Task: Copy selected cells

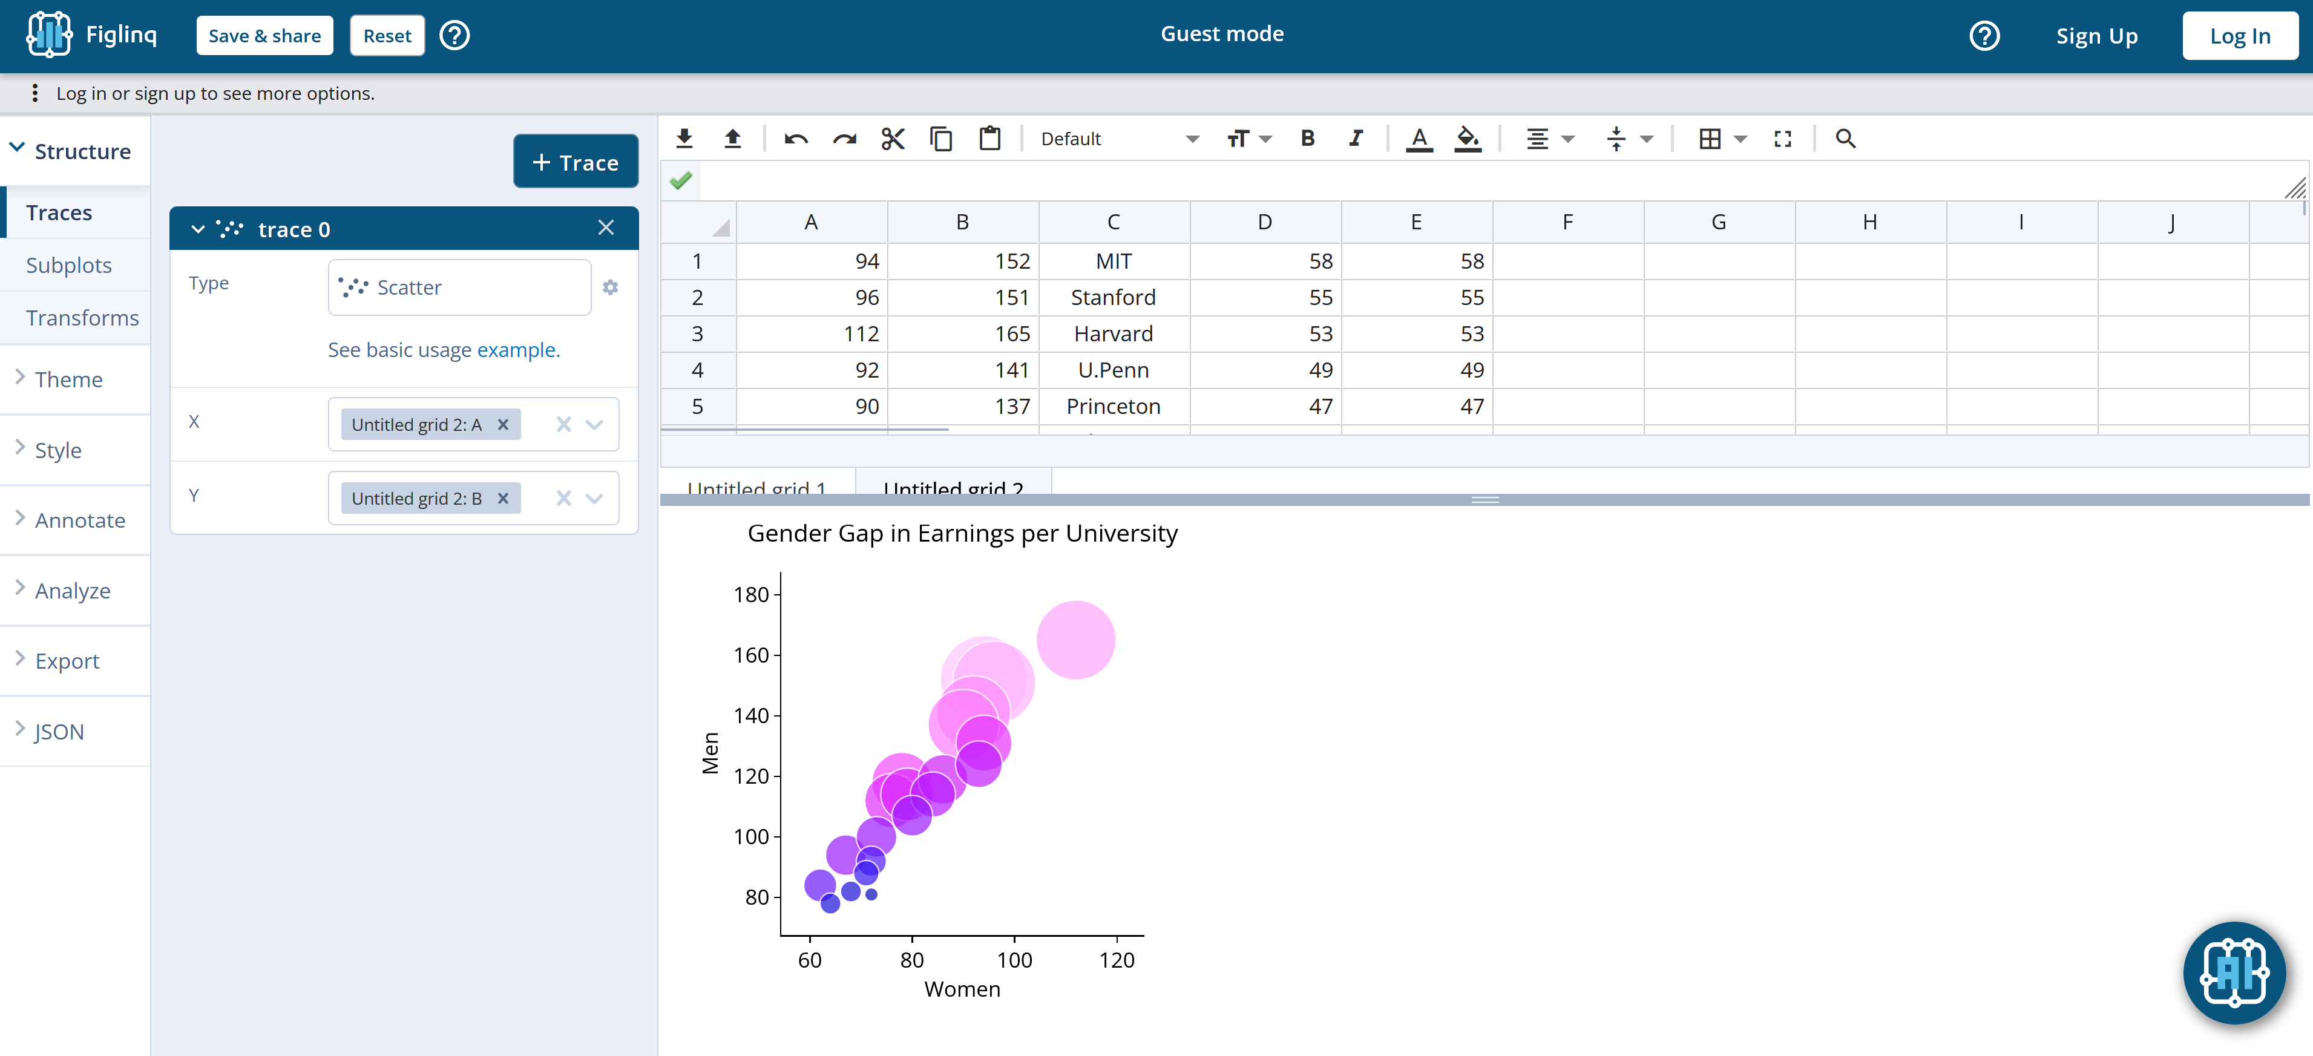Action: coord(941,139)
